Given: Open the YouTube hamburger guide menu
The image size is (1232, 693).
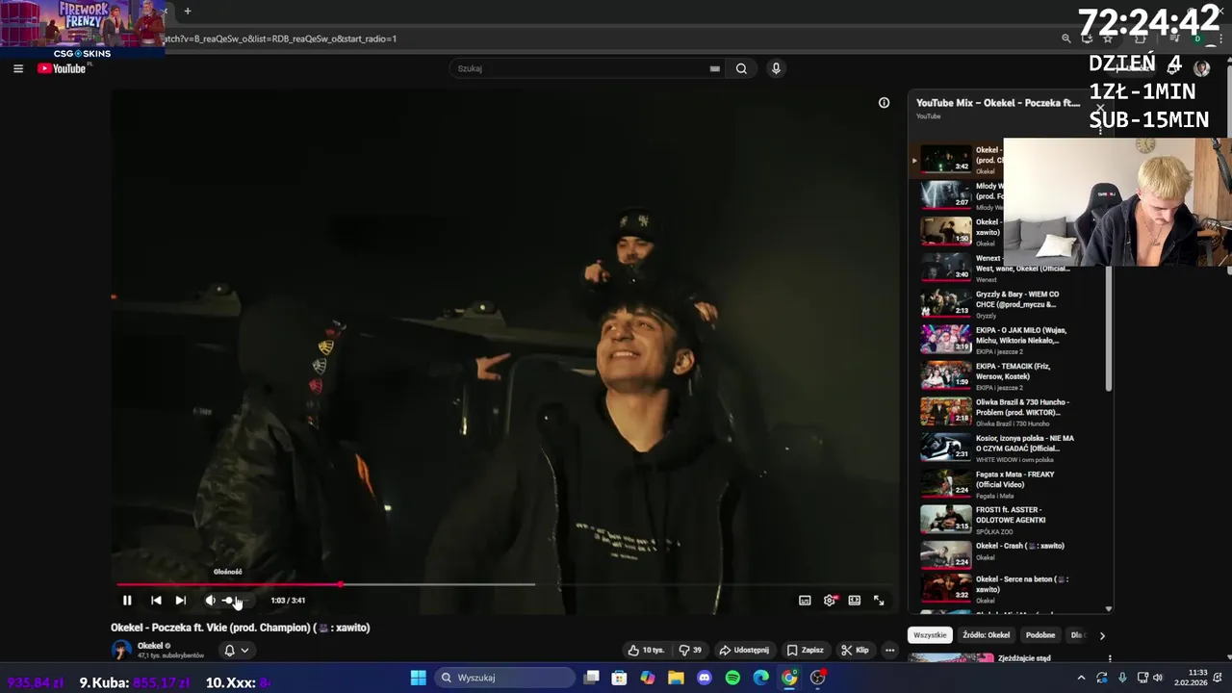Looking at the screenshot, I should tap(17, 68).
